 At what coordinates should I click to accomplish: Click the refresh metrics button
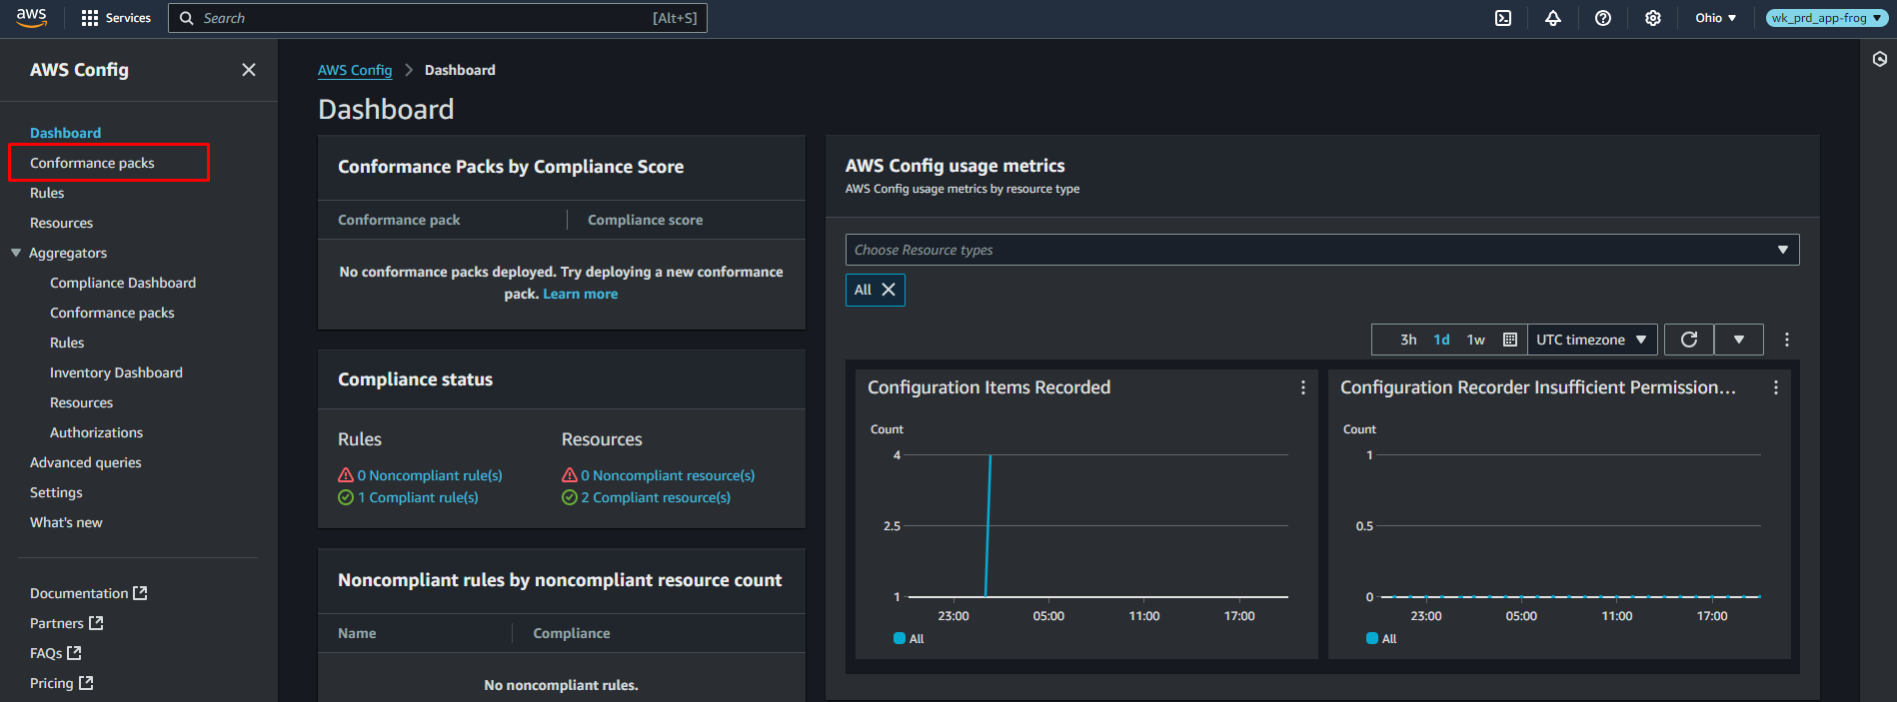(1689, 340)
